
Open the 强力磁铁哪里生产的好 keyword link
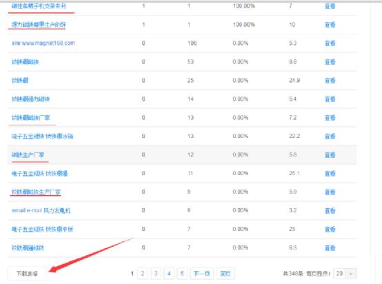point(39,24)
